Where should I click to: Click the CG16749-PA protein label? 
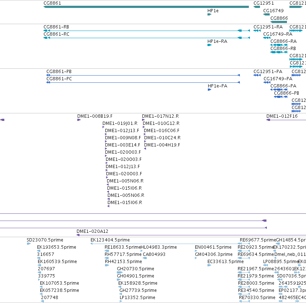point(278,78)
